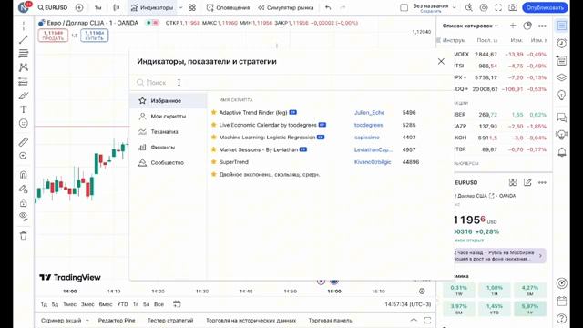Viewport: 583px width, 328px height.
Task: Select the YTD date range
Action: pyautogui.click(x=122, y=304)
